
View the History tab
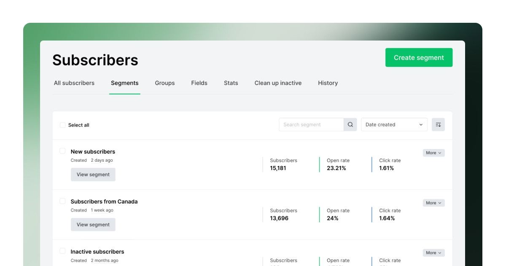(328, 83)
